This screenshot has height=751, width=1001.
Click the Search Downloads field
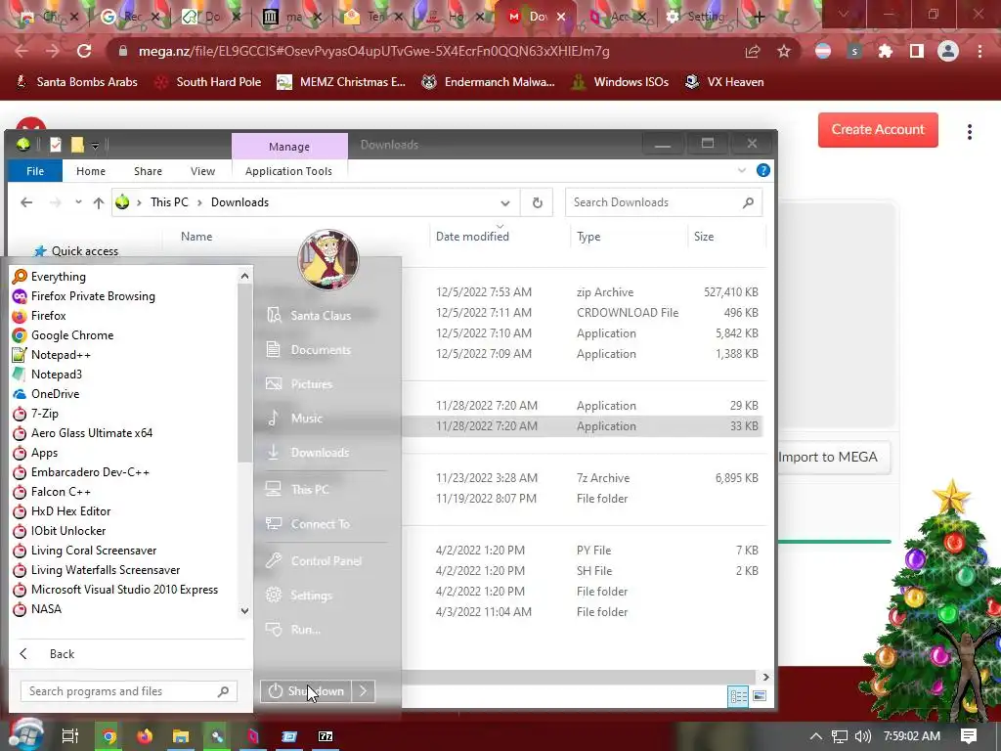point(663,202)
